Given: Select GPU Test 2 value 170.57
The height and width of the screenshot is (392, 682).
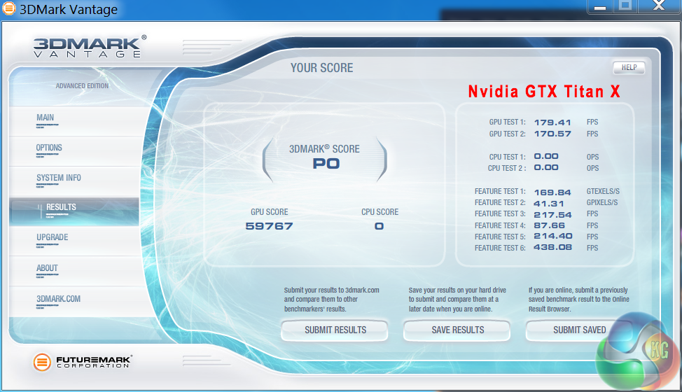Looking at the screenshot, I should (x=552, y=134).
